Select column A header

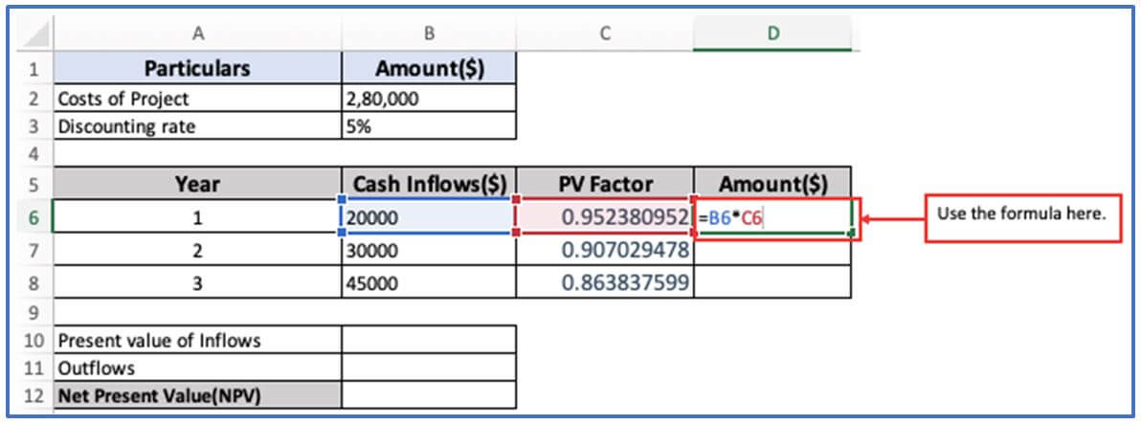(197, 34)
